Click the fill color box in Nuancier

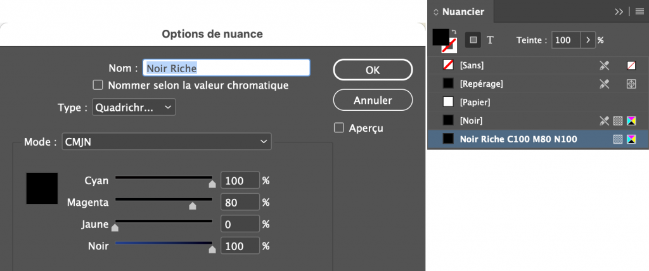(x=440, y=37)
